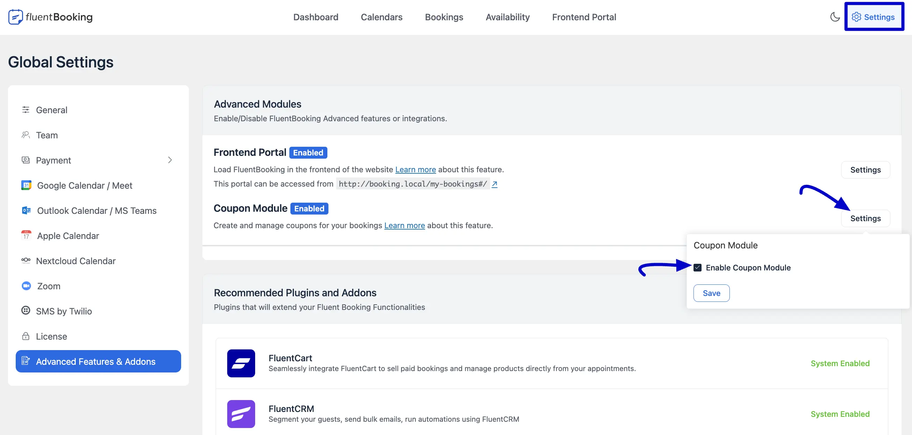Viewport: 912px width, 435px height.
Task: Open Google Calendar / Meet settings
Action: 98,186
